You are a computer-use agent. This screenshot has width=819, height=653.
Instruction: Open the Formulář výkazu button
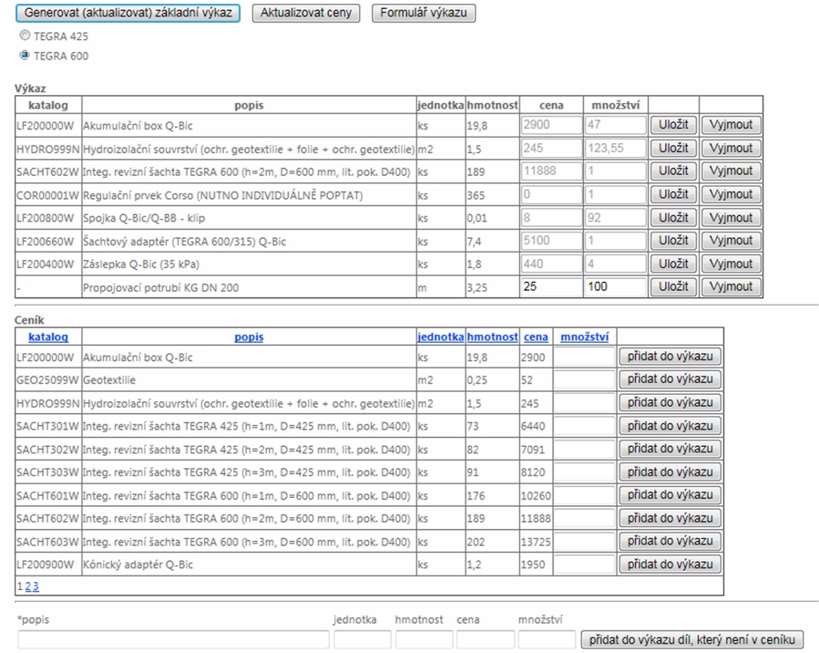click(x=424, y=14)
